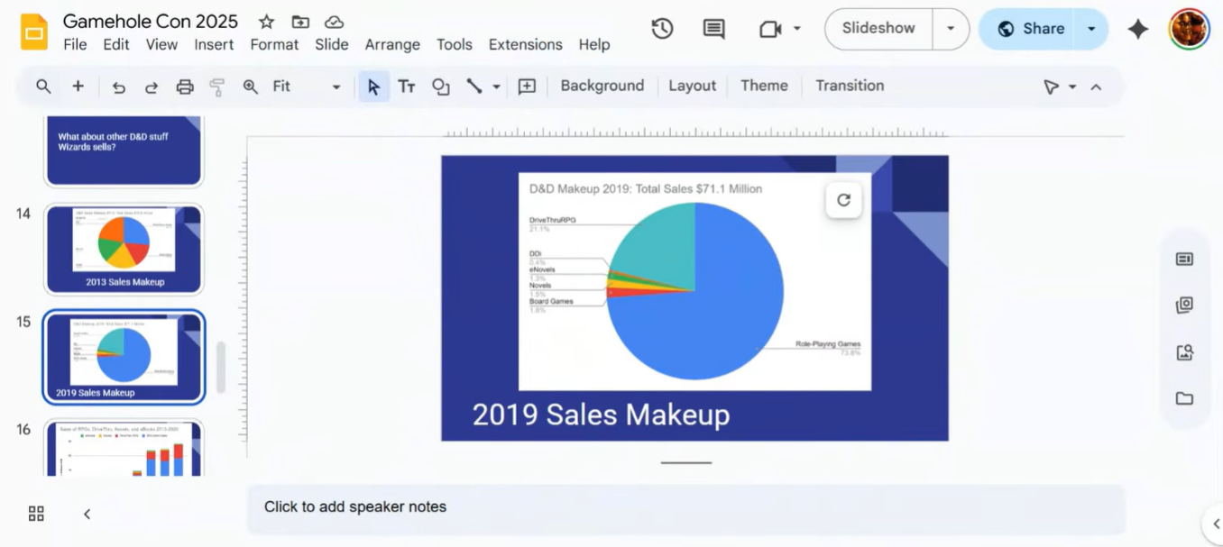Click the speaker notes field

(685, 507)
